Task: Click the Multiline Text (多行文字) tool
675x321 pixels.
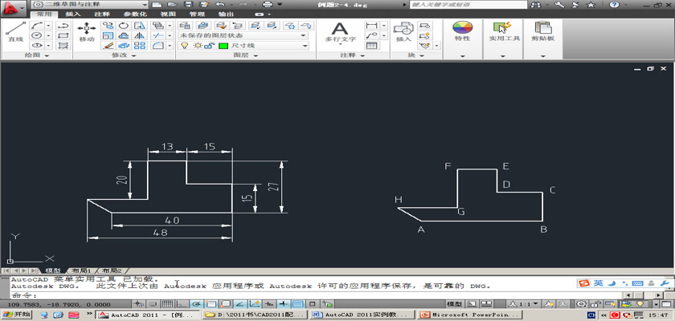Action: [340, 31]
